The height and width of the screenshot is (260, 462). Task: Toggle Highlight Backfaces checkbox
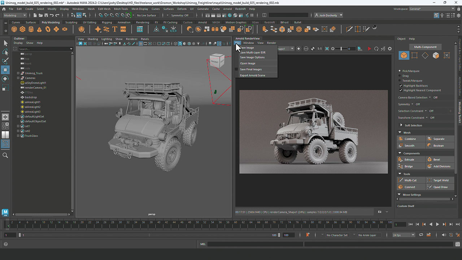point(401,86)
